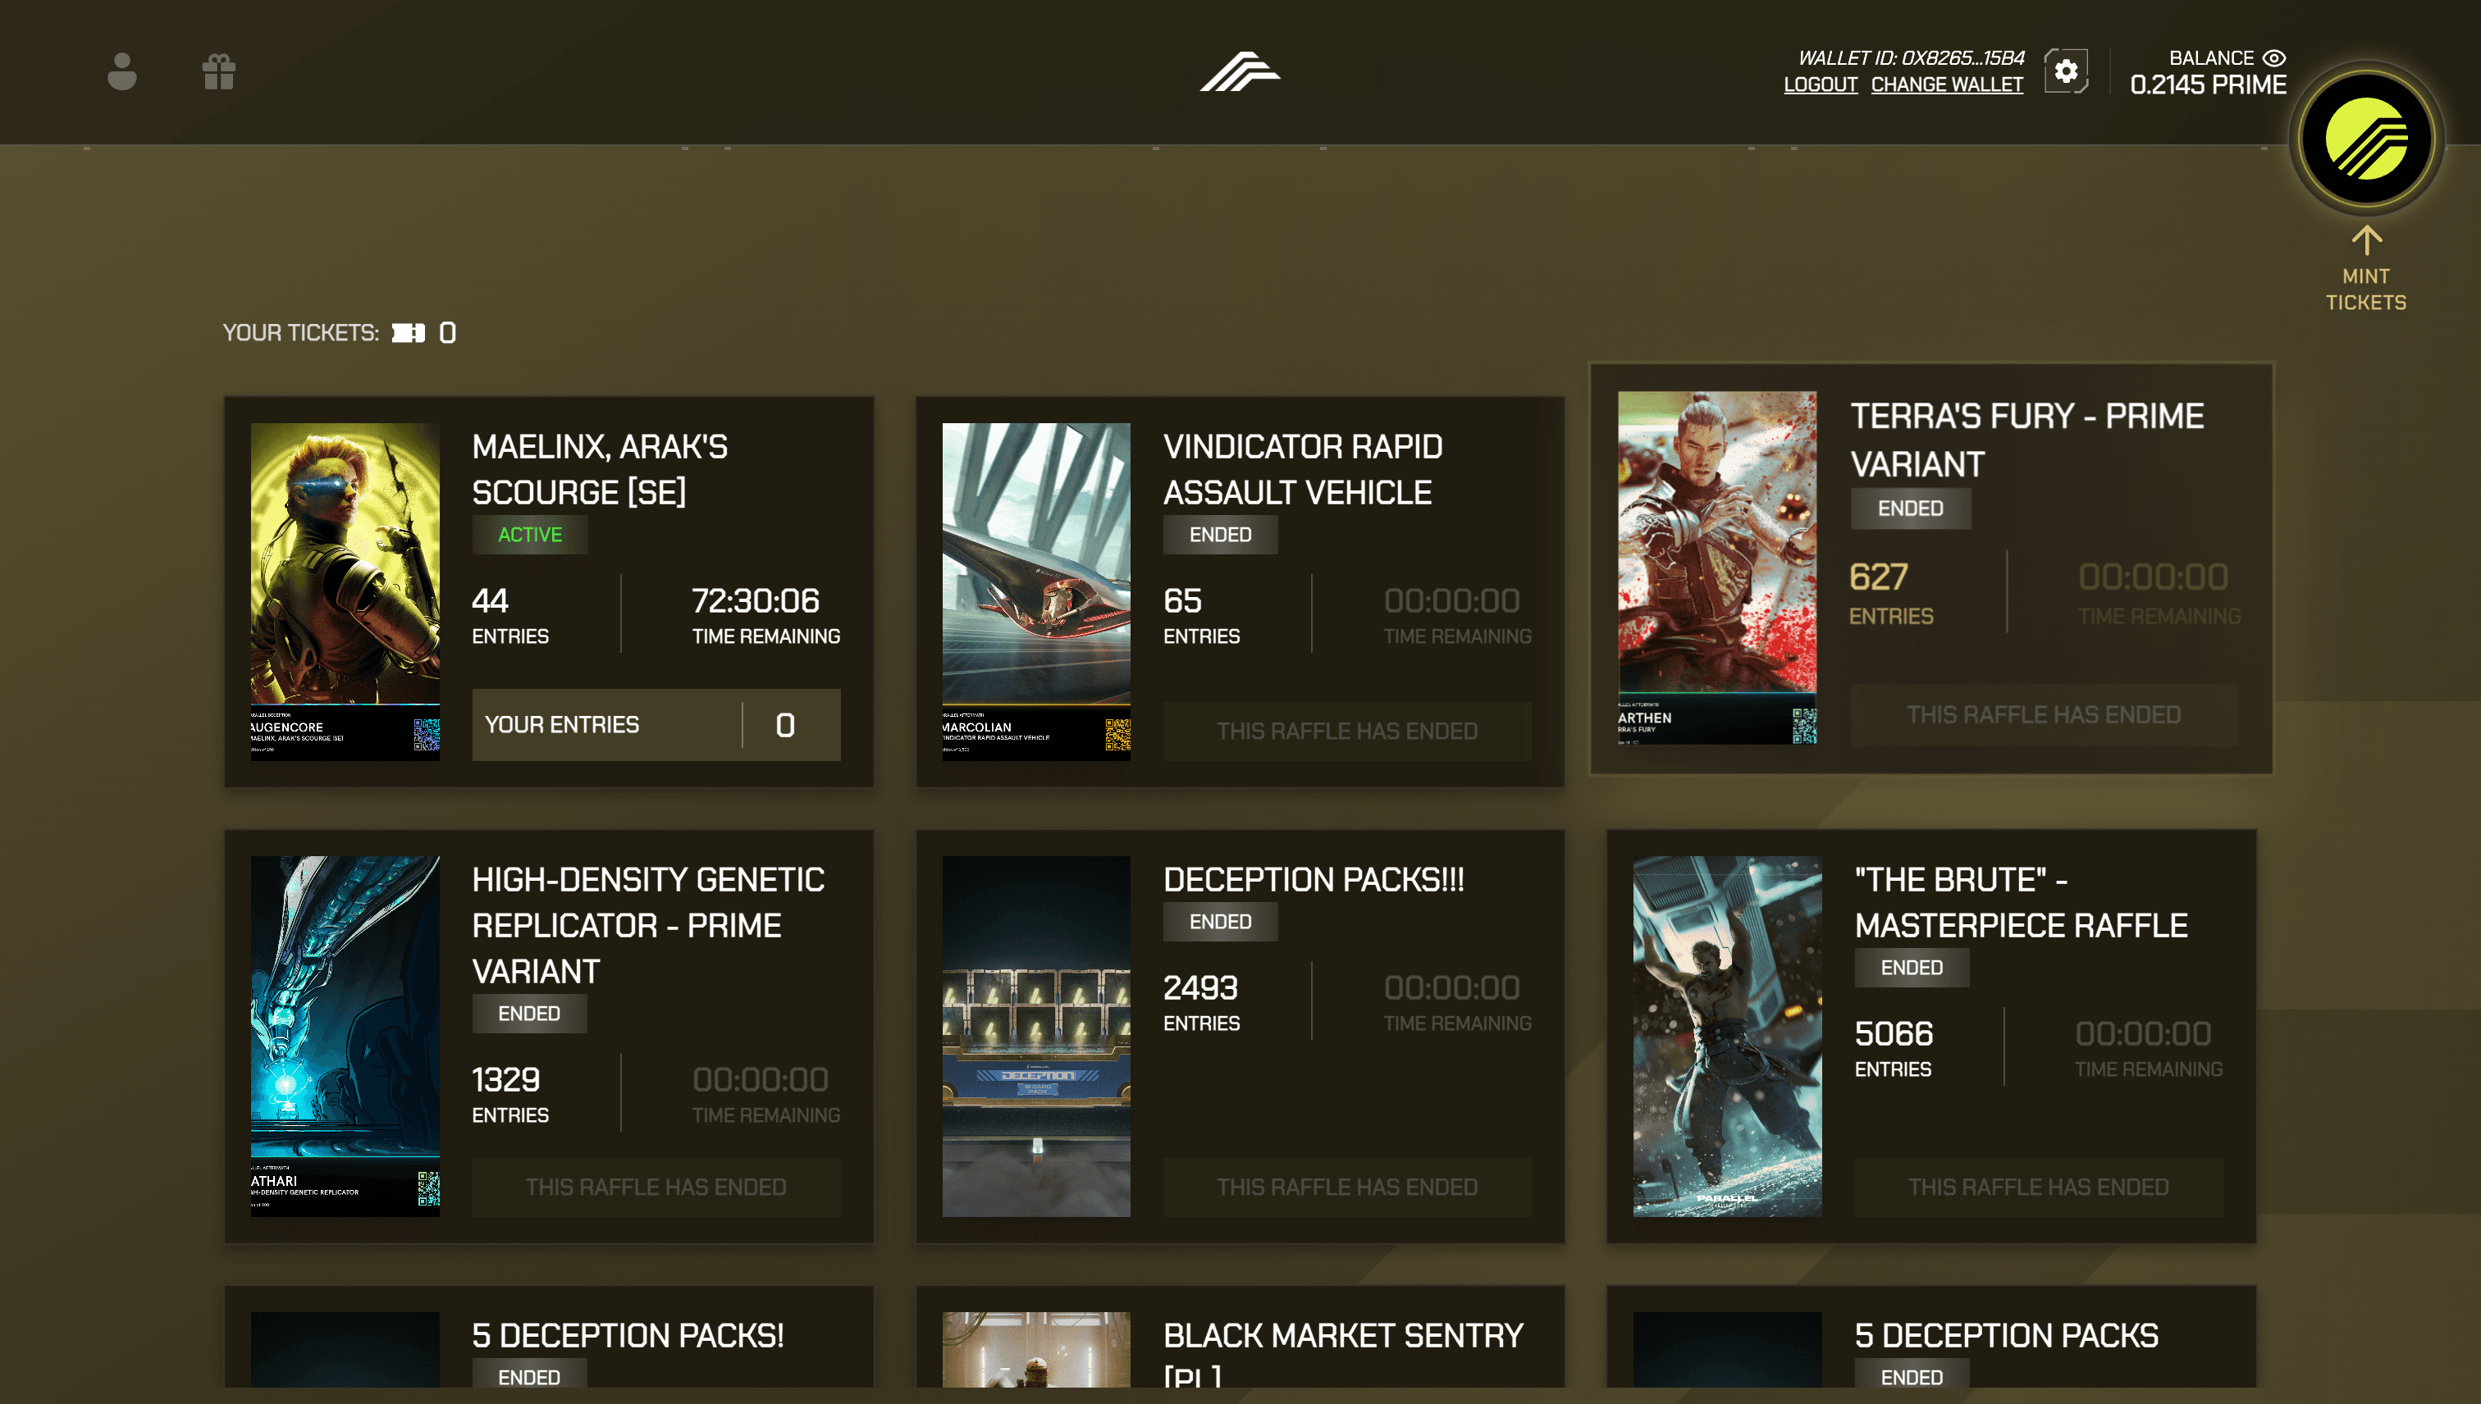
Task: Open Deception Packs!!! card image
Action: pyautogui.click(x=1036, y=1036)
